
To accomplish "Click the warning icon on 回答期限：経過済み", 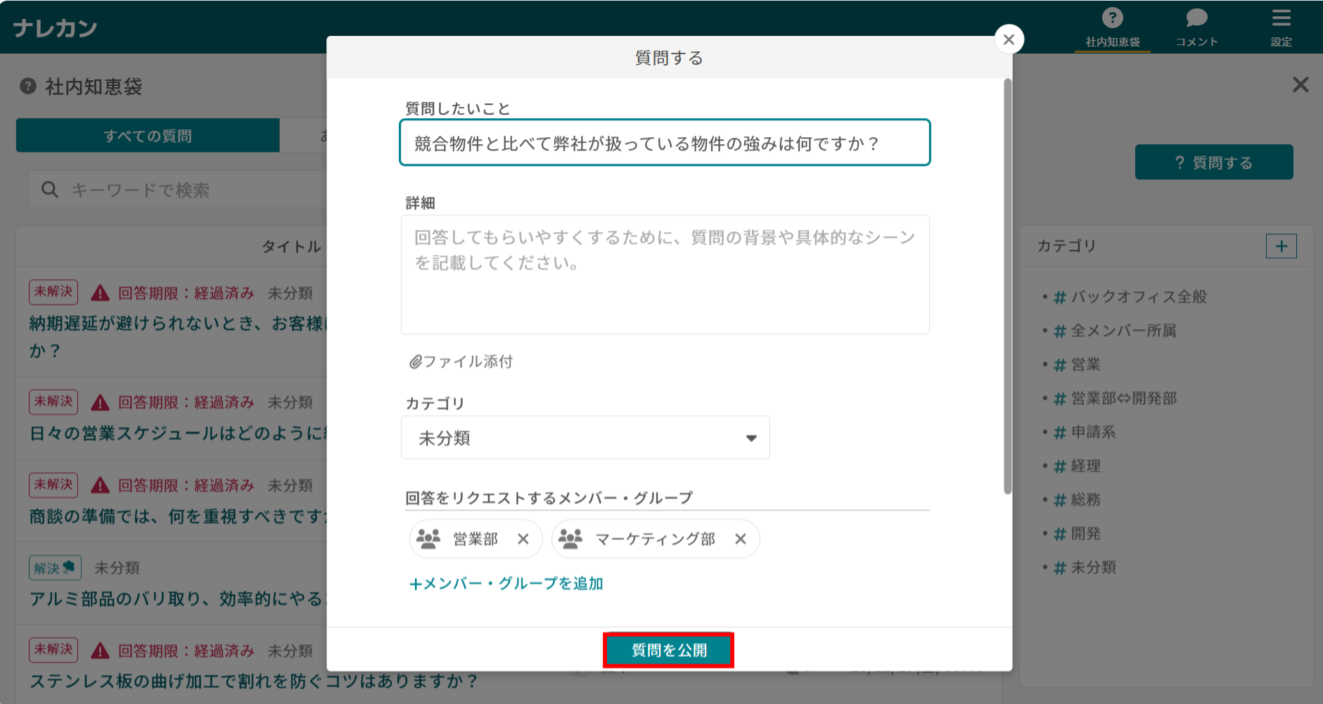I will pyautogui.click(x=98, y=292).
